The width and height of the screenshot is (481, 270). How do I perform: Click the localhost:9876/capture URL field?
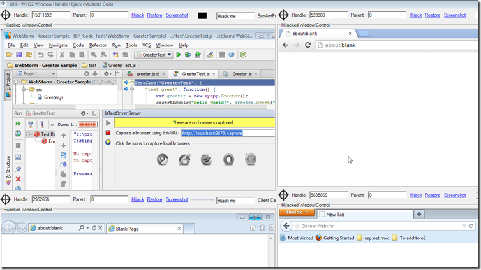228,133
